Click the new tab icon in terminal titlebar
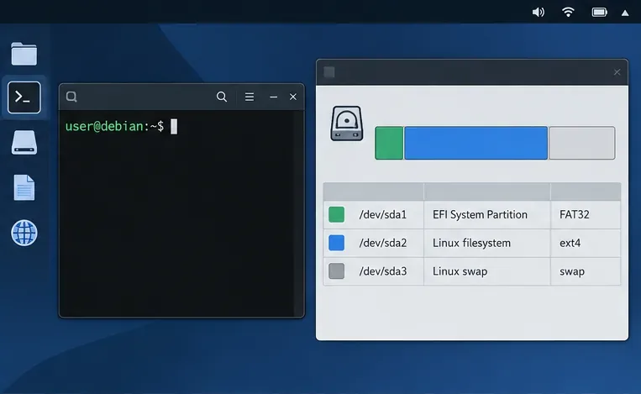The image size is (641, 394). click(x=71, y=97)
